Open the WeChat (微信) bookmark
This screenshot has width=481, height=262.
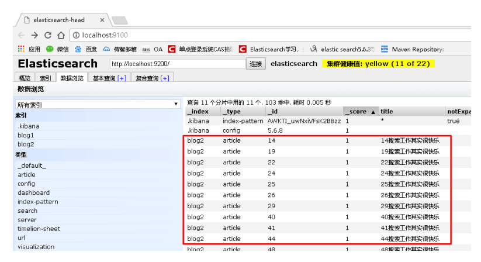pyautogui.click(x=57, y=49)
